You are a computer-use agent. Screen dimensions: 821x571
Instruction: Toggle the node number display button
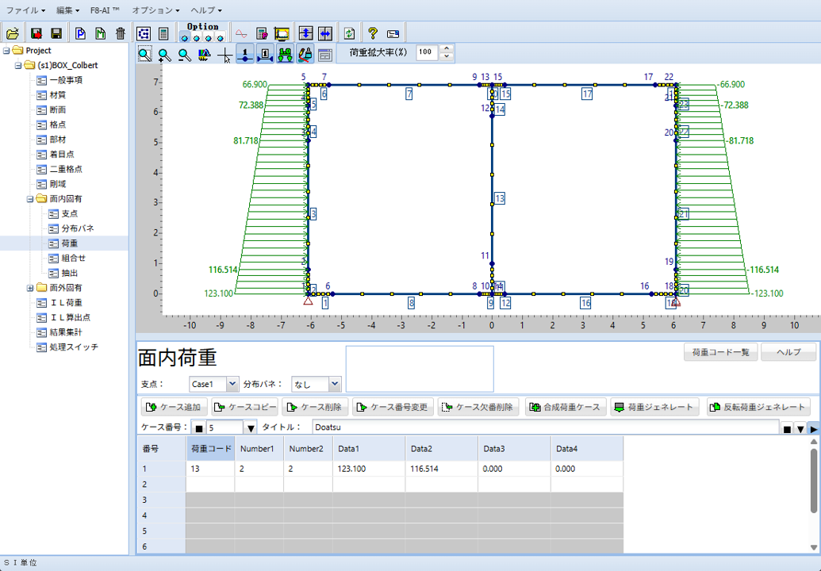[245, 55]
